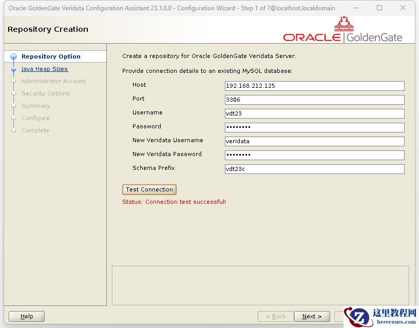Image resolution: width=419 pixels, height=328 pixels.
Task: Open Help from the bottom bar
Action: click(x=27, y=316)
